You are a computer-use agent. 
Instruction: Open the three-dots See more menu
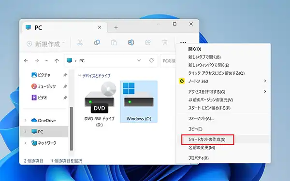[183, 42]
